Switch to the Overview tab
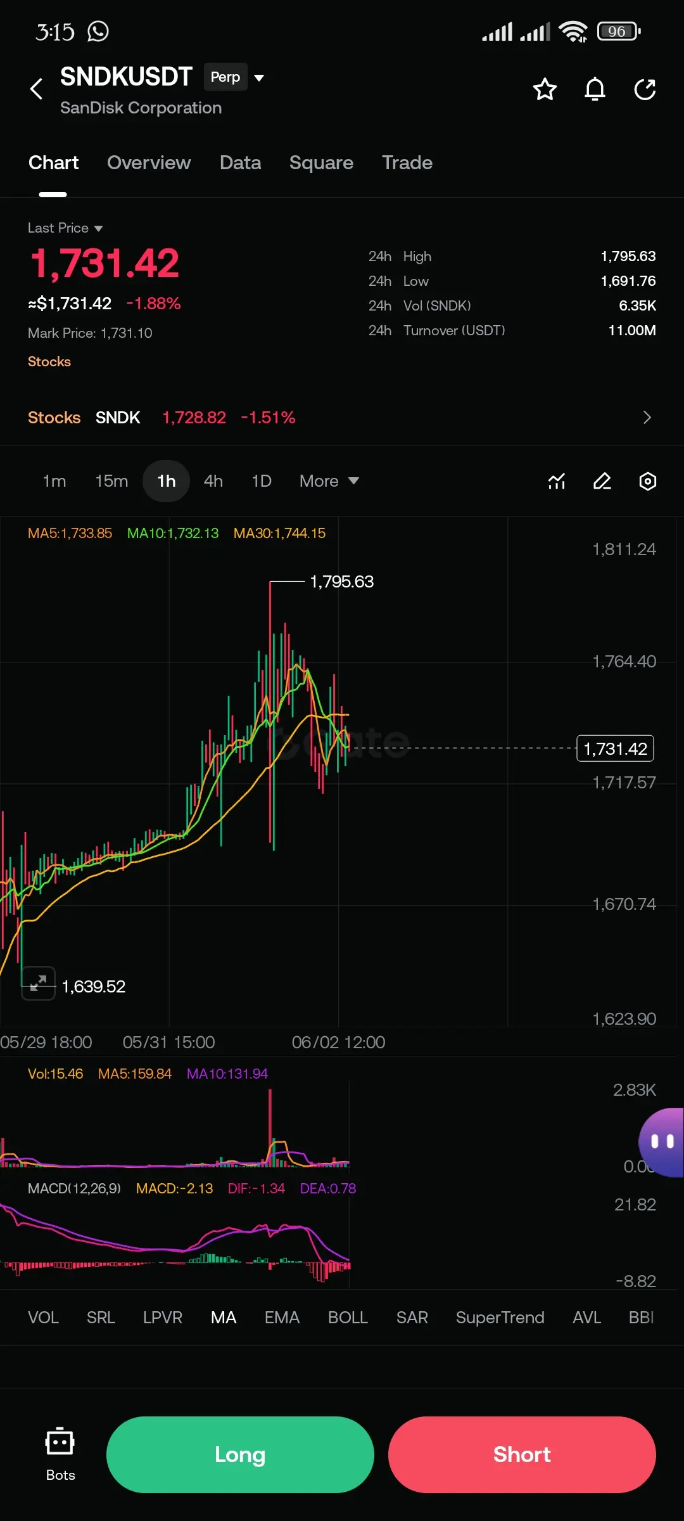This screenshot has width=684, height=1521. [149, 163]
